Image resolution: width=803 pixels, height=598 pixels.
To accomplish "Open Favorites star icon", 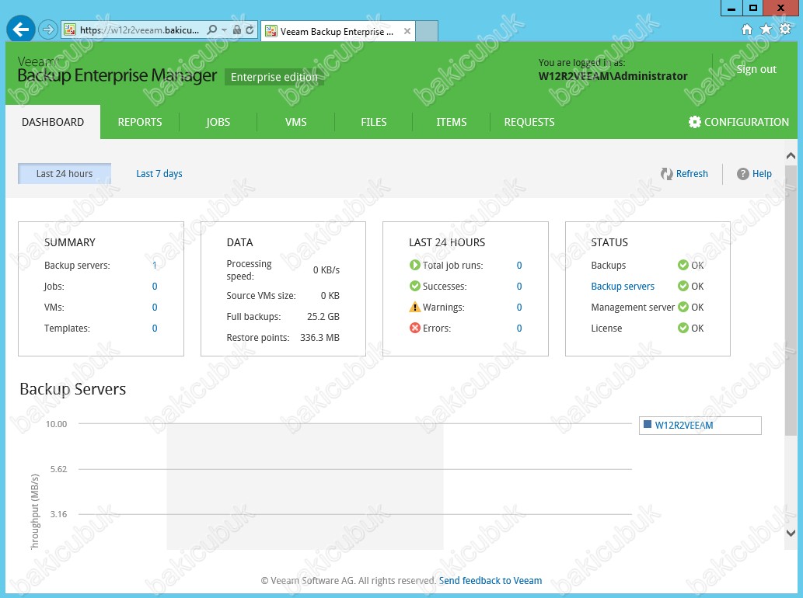I will pos(766,30).
